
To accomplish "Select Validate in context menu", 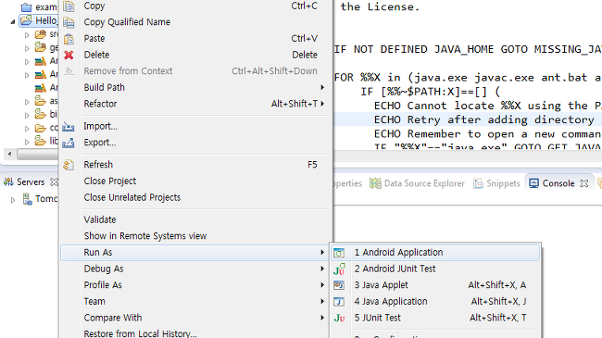I will (x=196, y=219).
